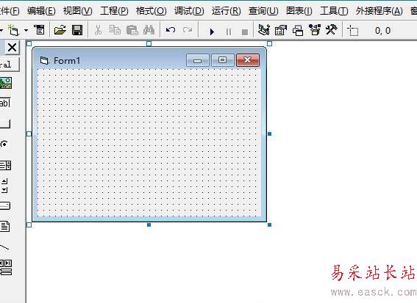
Task: Select the FileListBox control tool
Action: (x=5, y=226)
